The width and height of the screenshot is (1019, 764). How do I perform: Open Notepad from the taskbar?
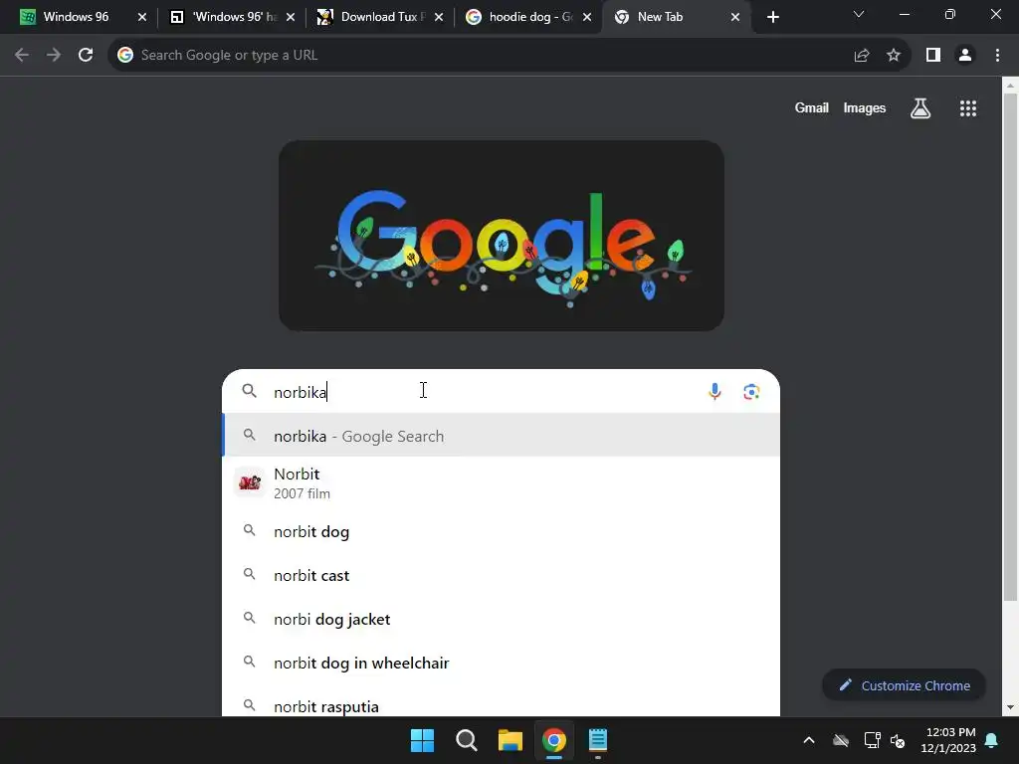click(x=598, y=740)
